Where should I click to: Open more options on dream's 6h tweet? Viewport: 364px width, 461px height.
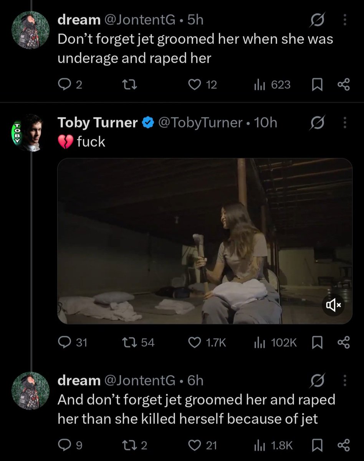[344, 380]
